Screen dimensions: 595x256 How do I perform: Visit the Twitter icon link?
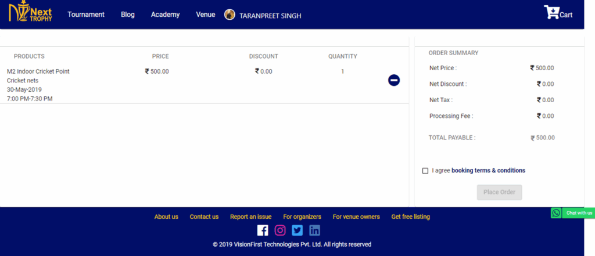click(x=297, y=230)
